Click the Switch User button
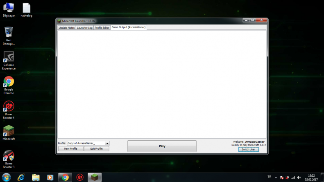Viewport: 324px width, 182px height. tap(248, 149)
